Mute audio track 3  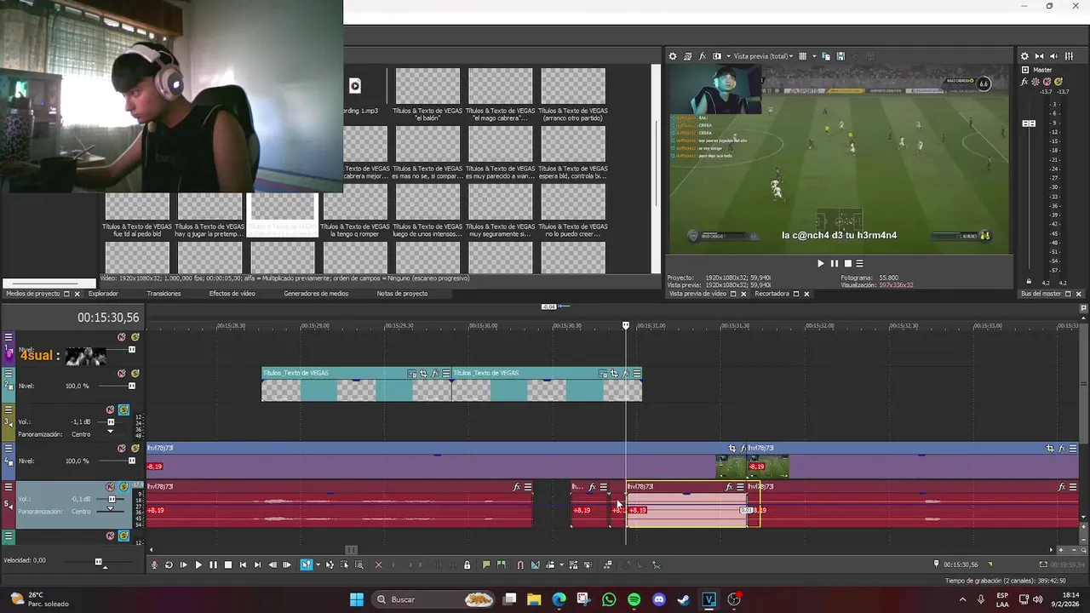(x=110, y=410)
